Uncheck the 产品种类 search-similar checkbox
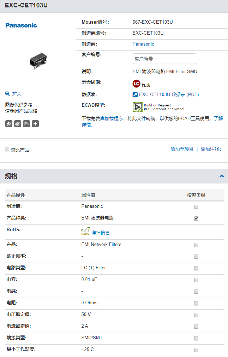 click(x=196, y=218)
